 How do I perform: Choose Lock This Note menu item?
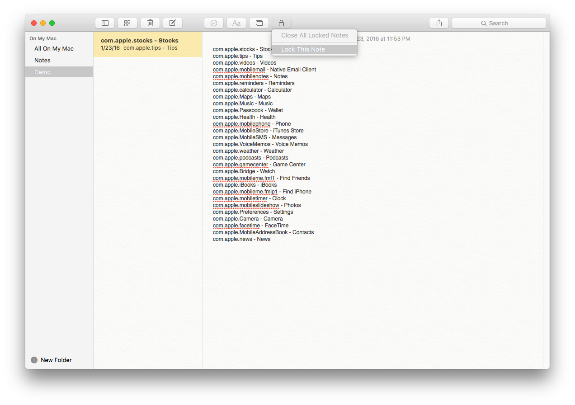315,49
